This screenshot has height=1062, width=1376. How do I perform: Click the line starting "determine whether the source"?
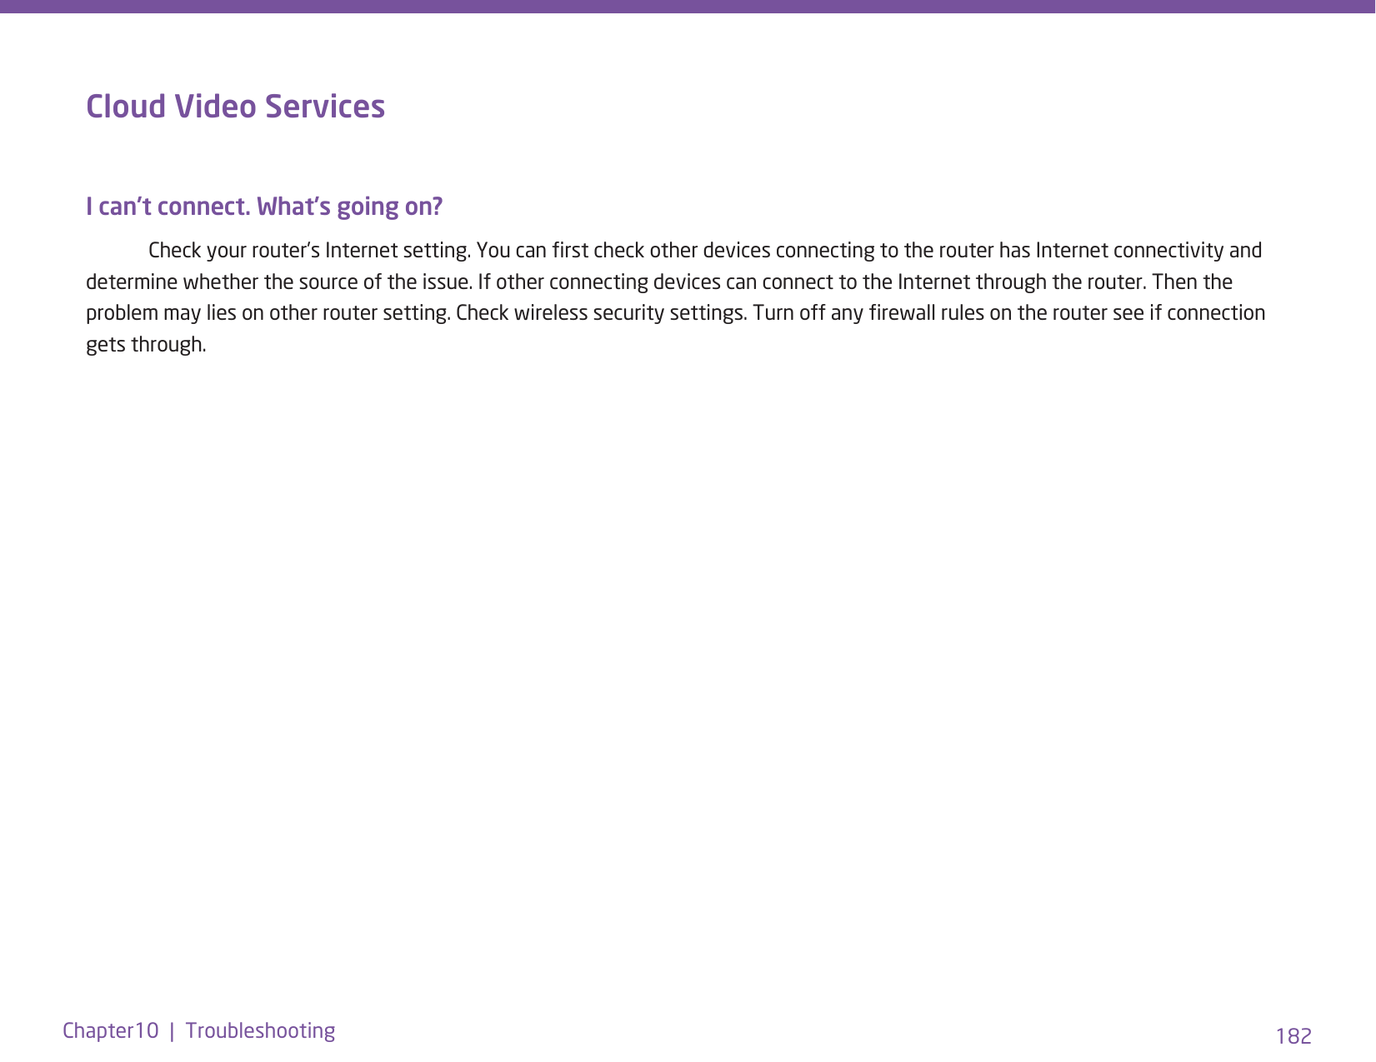tap(659, 282)
